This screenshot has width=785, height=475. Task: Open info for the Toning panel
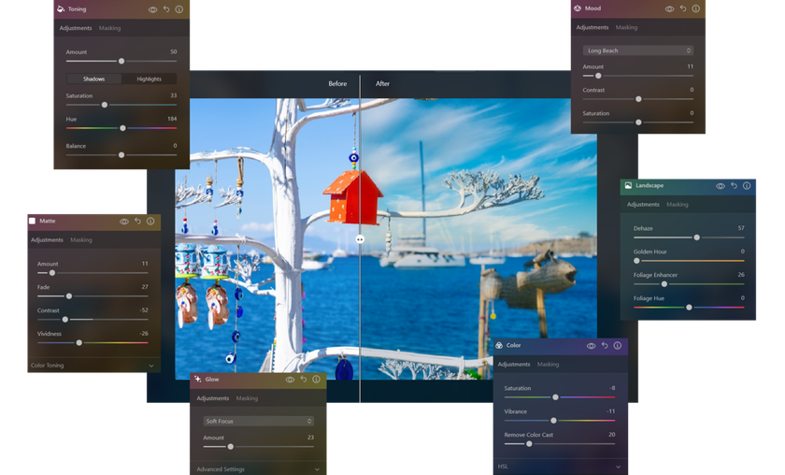pos(178,9)
